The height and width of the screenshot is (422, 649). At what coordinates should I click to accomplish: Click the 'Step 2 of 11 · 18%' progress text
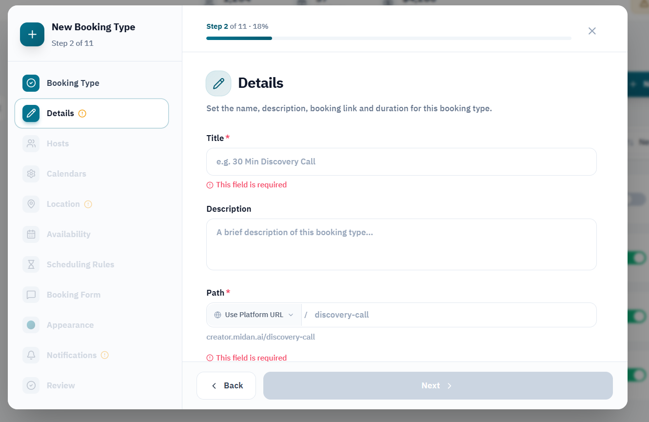coord(237,26)
